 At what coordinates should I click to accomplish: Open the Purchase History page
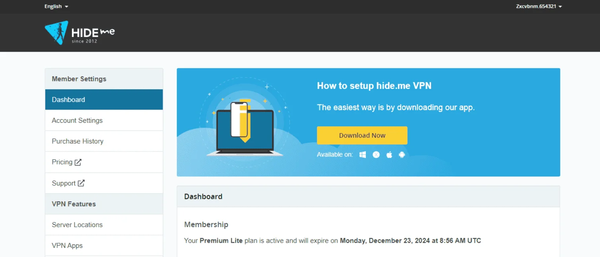point(104,141)
